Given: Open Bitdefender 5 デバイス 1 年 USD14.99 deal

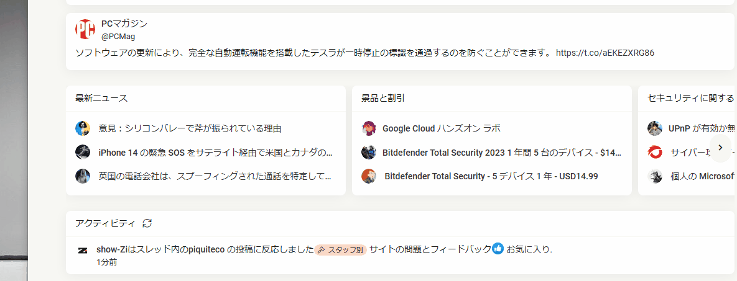Looking at the screenshot, I should [x=491, y=176].
